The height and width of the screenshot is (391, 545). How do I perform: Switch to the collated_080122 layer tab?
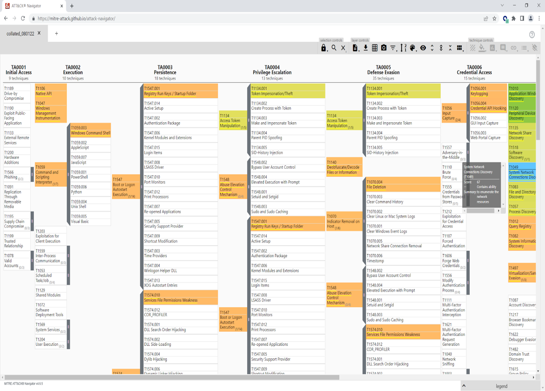click(20, 34)
